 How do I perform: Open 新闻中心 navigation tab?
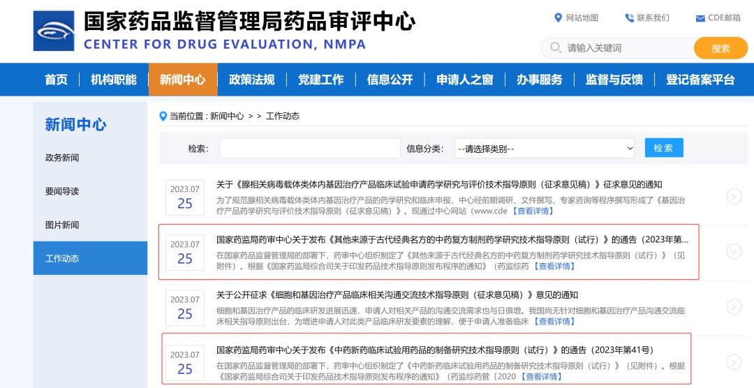[x=183, y=80]
